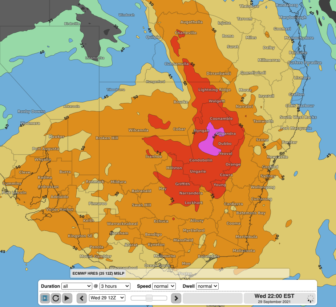Start the forecast animation with the play button

[67, 298]
